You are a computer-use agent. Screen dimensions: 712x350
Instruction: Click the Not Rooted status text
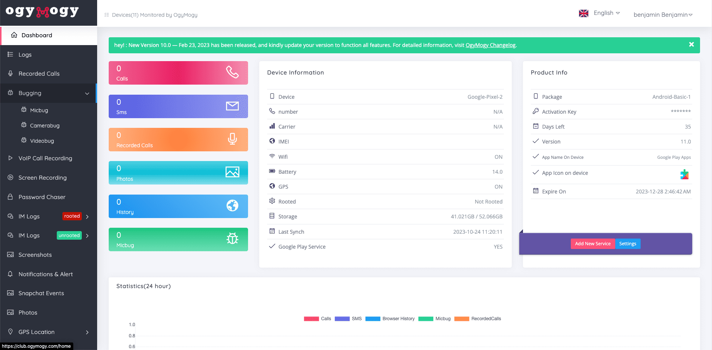(x=489, y=202)
